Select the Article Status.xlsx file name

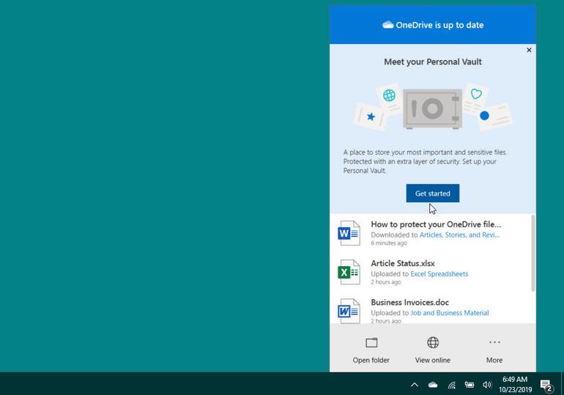coord(403,263)
